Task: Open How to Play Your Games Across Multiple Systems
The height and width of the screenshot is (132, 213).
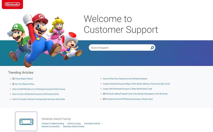Action: 125,79
